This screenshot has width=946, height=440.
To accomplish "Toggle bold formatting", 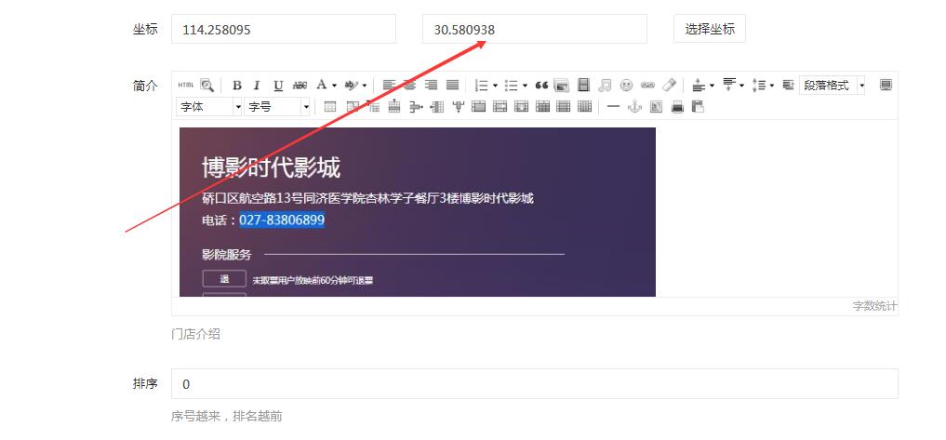I will (x=237, y=85).
